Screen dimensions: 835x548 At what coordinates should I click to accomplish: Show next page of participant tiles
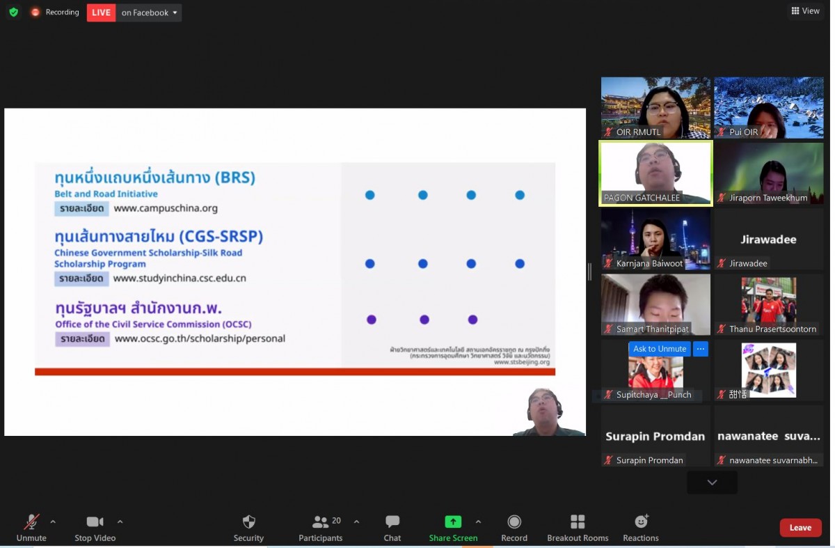pyautogui.click(x=712, y=483)
